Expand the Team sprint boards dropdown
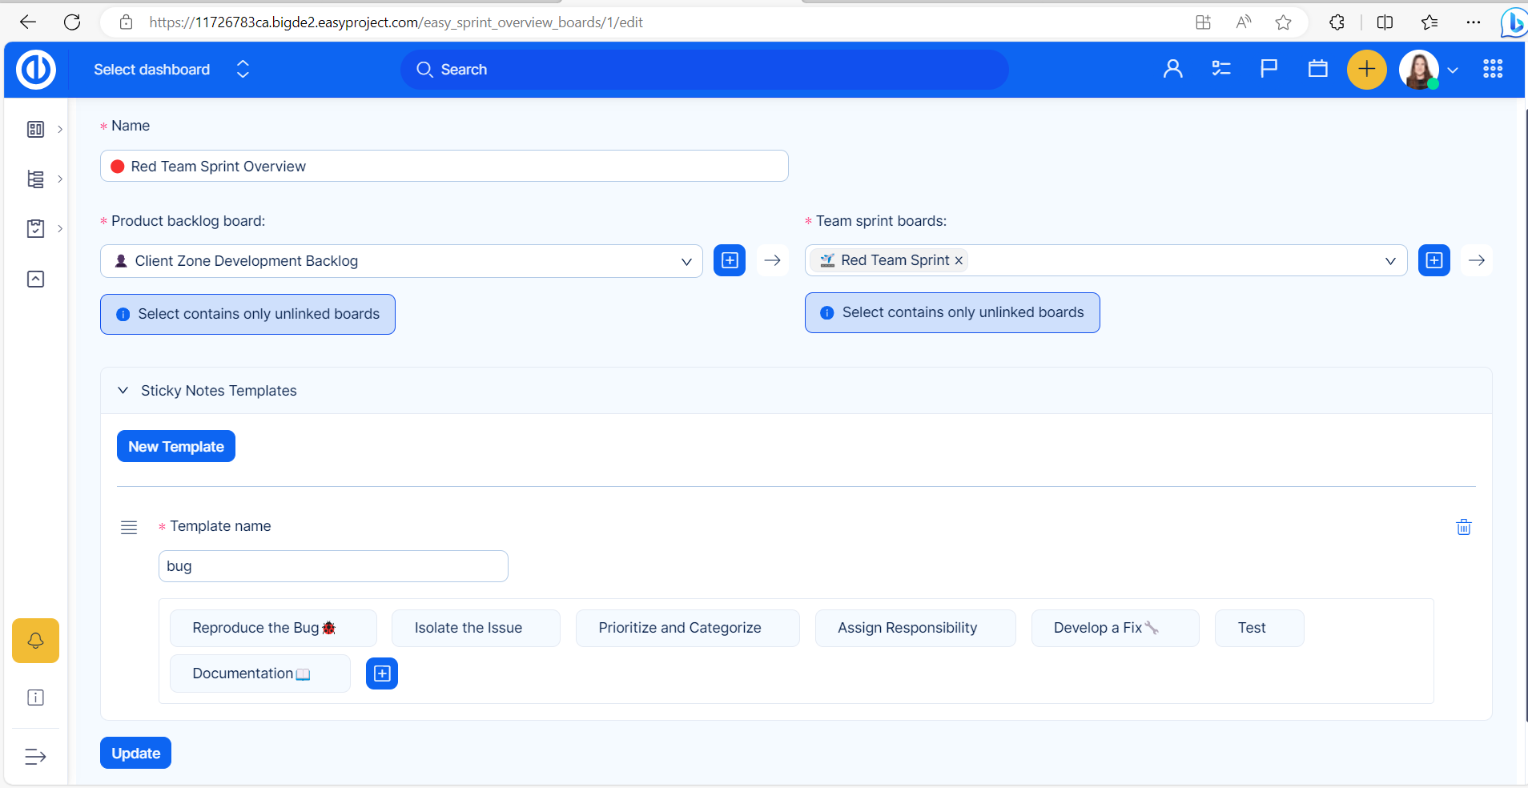This screenshot has width=1528, height=788. click(x=1390, y=261)
